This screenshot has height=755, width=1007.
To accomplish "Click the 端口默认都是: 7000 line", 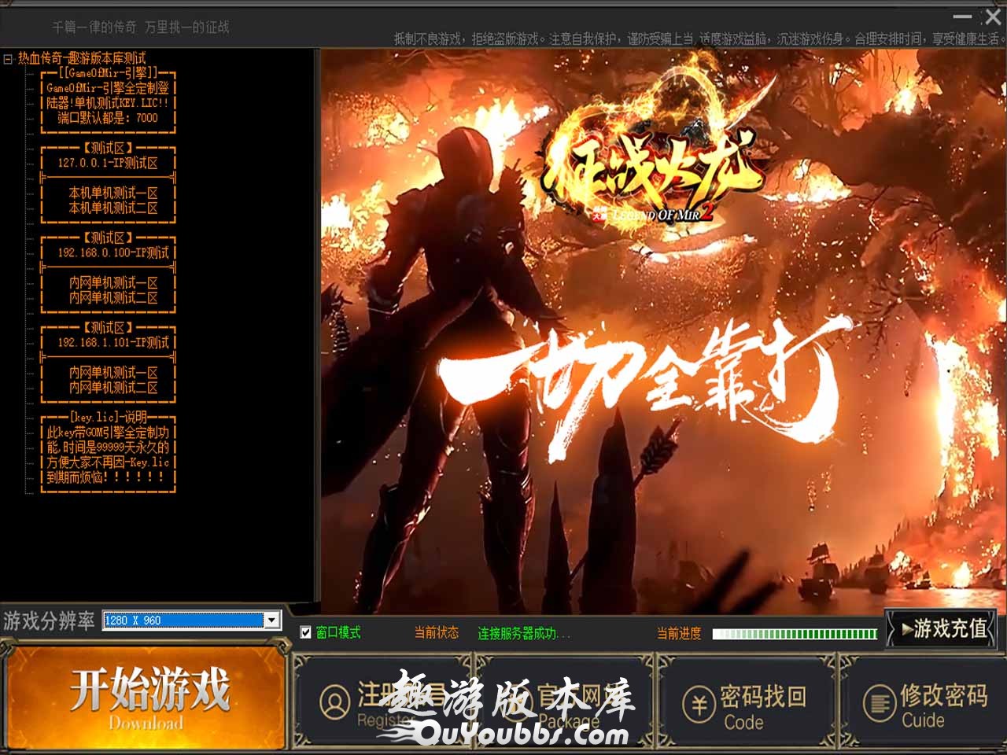I will (108, 118).
